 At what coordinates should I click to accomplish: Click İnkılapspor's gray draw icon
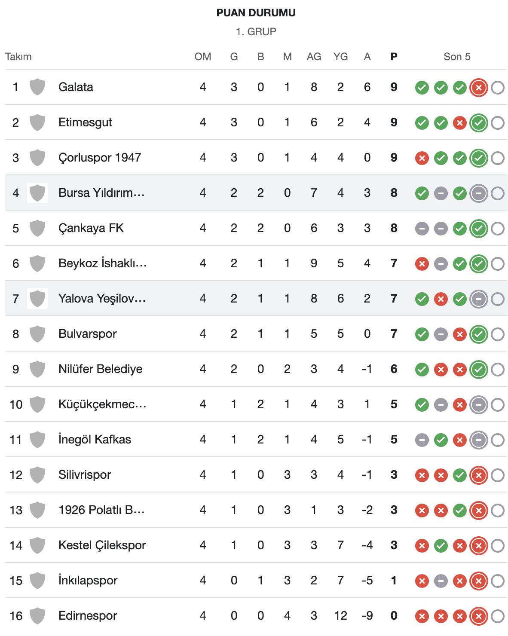[441, 581]
